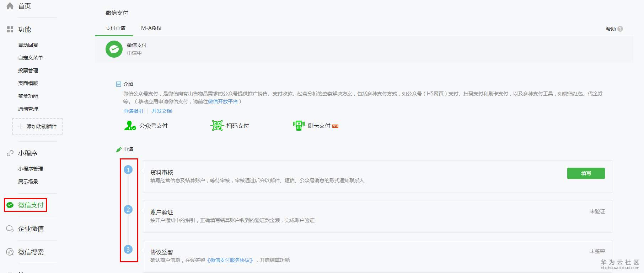Open 自定义菜单 in the sidebar
Viewport: 644px width, 273px height.
(31, 58)
